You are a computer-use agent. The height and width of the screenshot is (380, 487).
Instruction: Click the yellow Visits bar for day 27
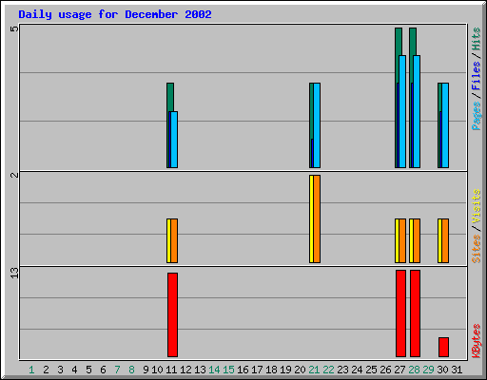397,240
